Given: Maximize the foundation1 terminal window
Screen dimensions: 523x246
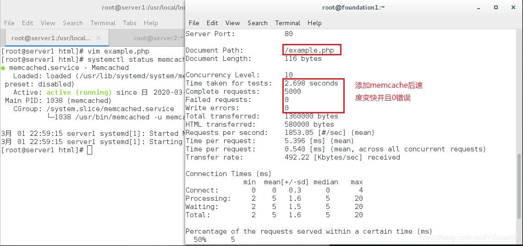Looking at the screenshot, I should coord(496,7).
